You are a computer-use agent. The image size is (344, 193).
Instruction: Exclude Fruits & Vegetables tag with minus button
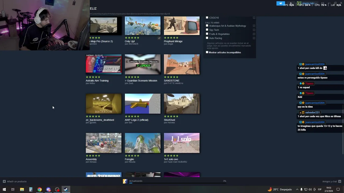click(254, 34)
